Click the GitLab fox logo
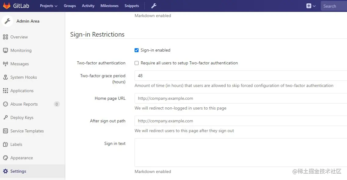This screenshot has height=180, width=347. tap(6, 6)
